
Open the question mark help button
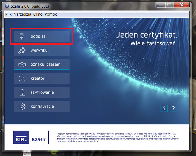point(173,108)
